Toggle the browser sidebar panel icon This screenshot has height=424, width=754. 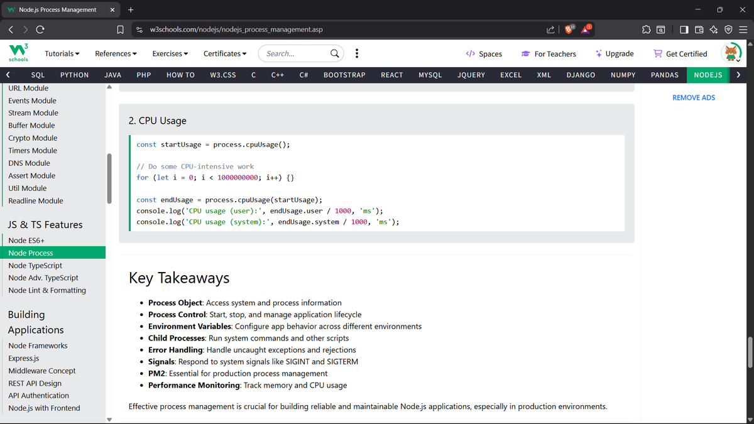point(684,30)
